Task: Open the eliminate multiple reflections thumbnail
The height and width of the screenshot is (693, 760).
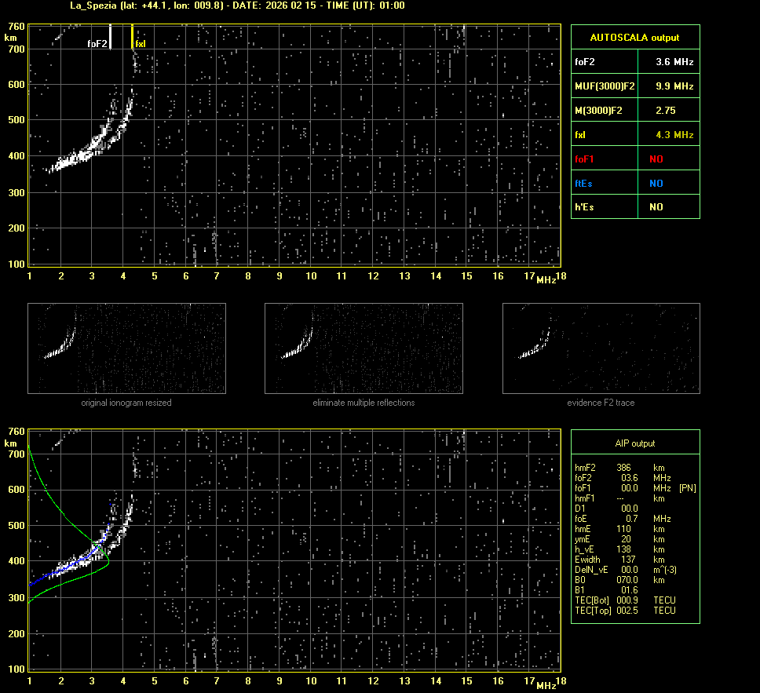Action: 364,348
